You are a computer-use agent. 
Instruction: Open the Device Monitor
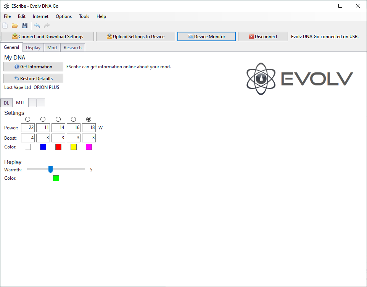point(206,37)
